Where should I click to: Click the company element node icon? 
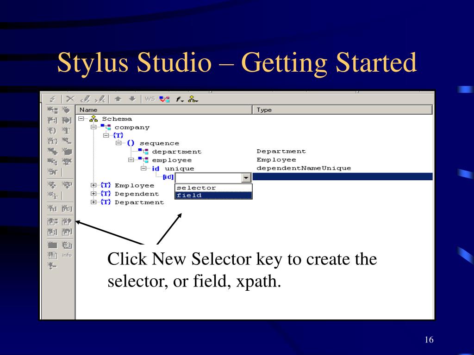[106, 127]
